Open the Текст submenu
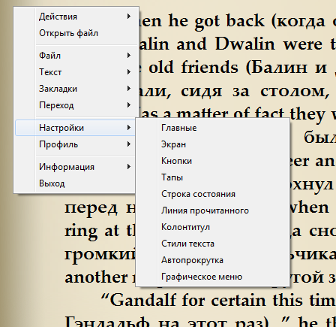The height and width of the screenshot is (327, 336). click(75, 72)
